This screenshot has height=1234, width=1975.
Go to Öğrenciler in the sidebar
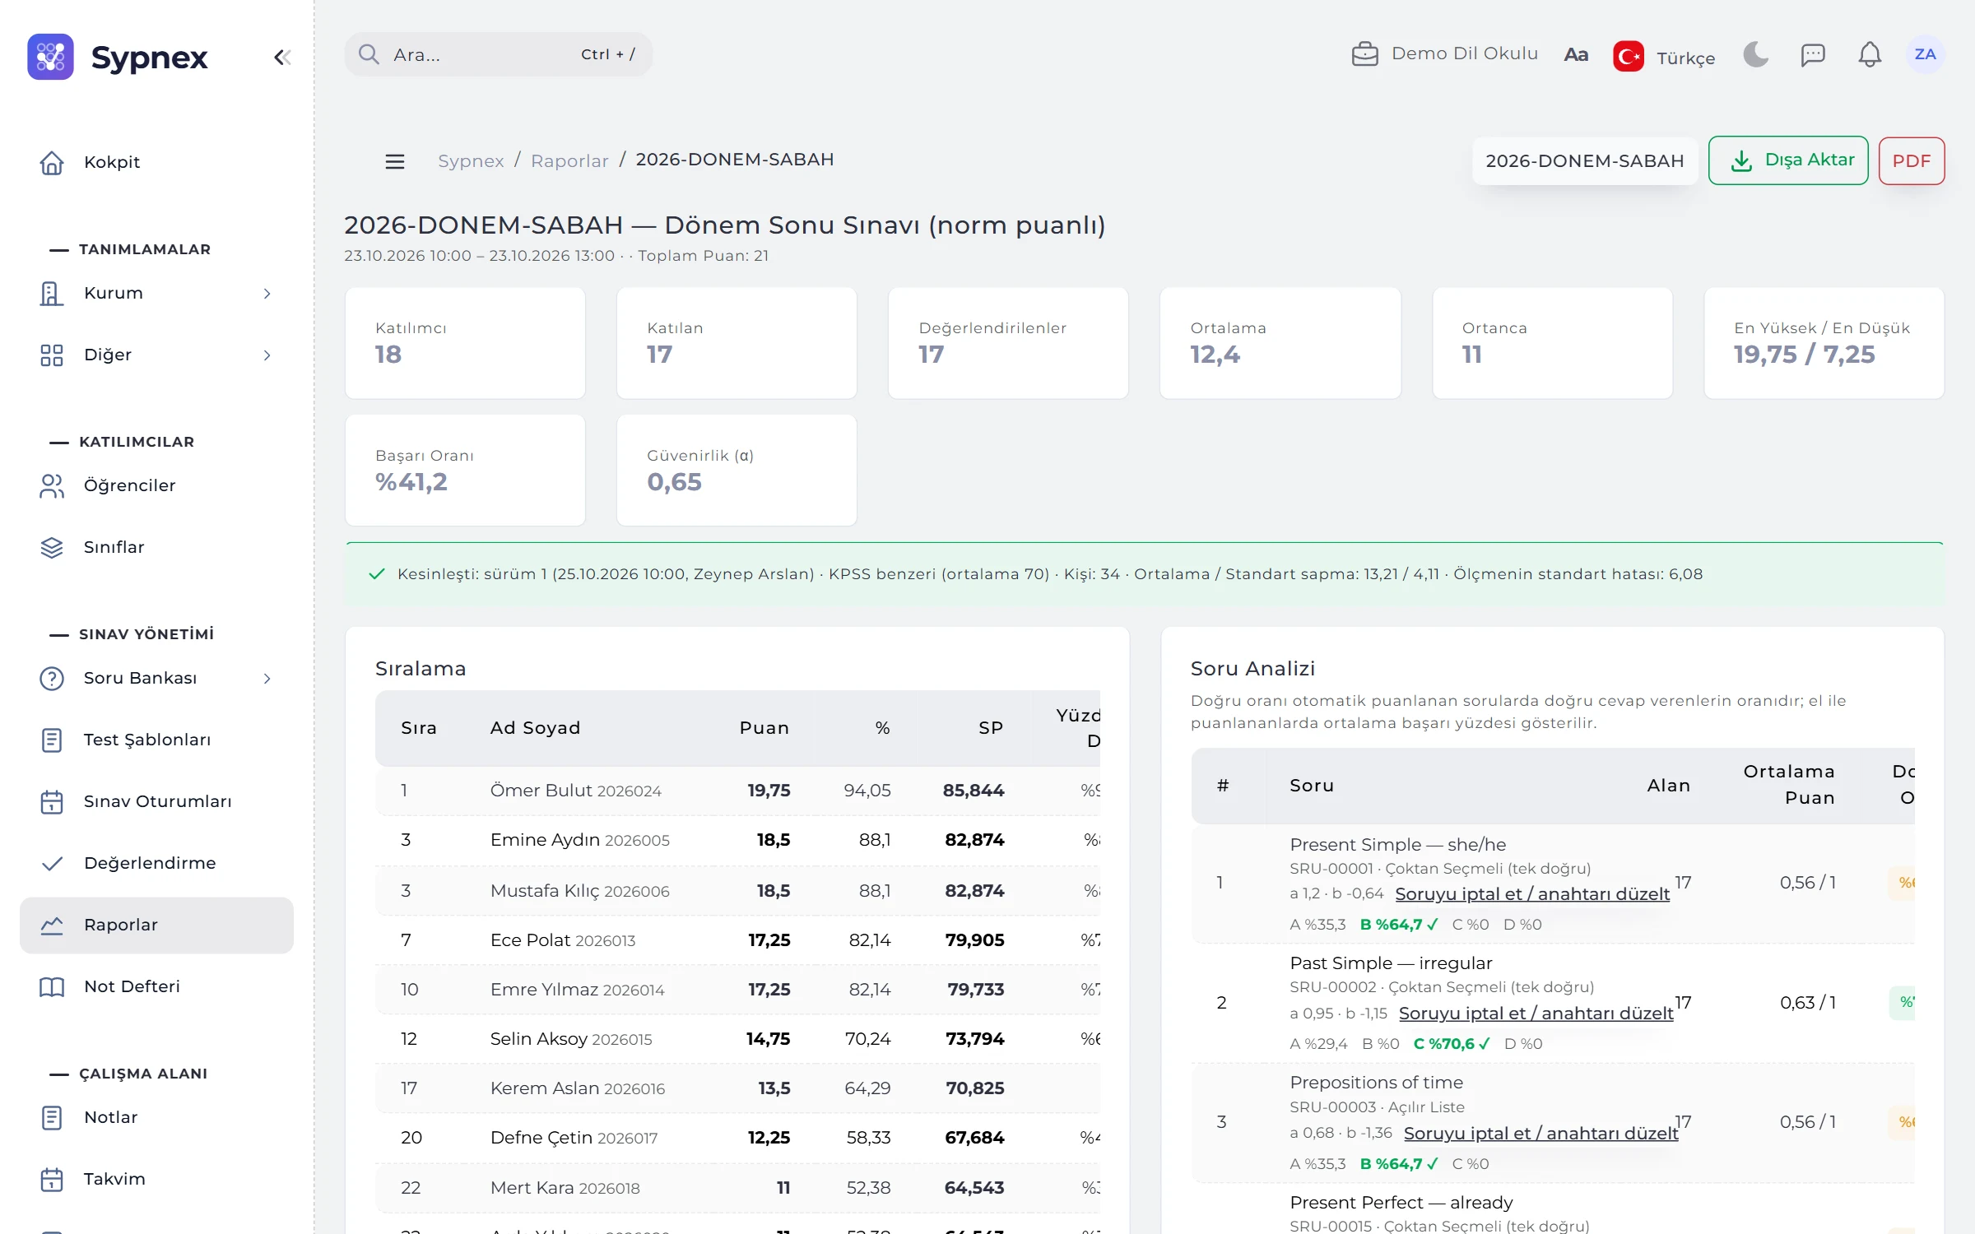click(156, 485)
